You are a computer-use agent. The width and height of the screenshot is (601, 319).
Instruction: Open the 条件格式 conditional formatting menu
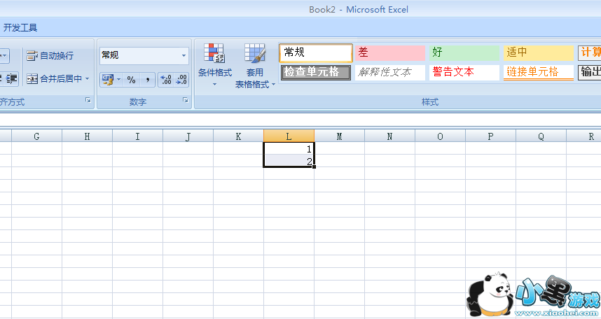click(214, 65)
